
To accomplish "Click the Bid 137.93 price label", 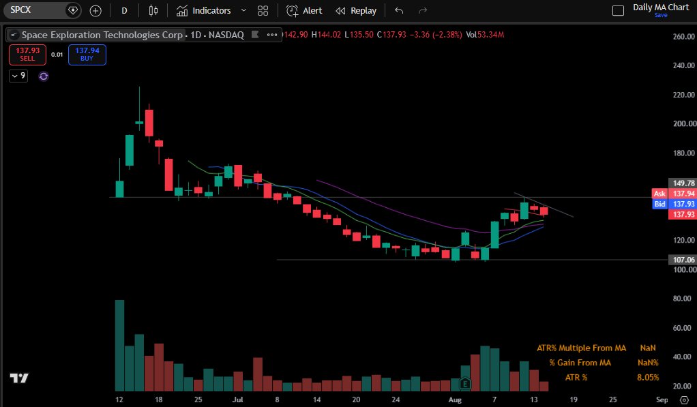I will tap(673, 204).
